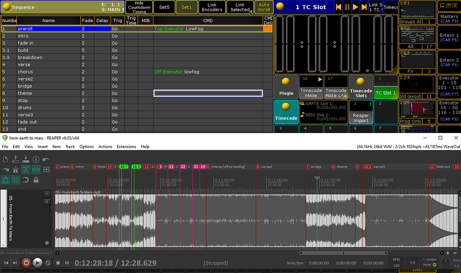Toggle ripple editing grid icon
The width and height of the screenshot is (461, 273).
pos(46,170)
